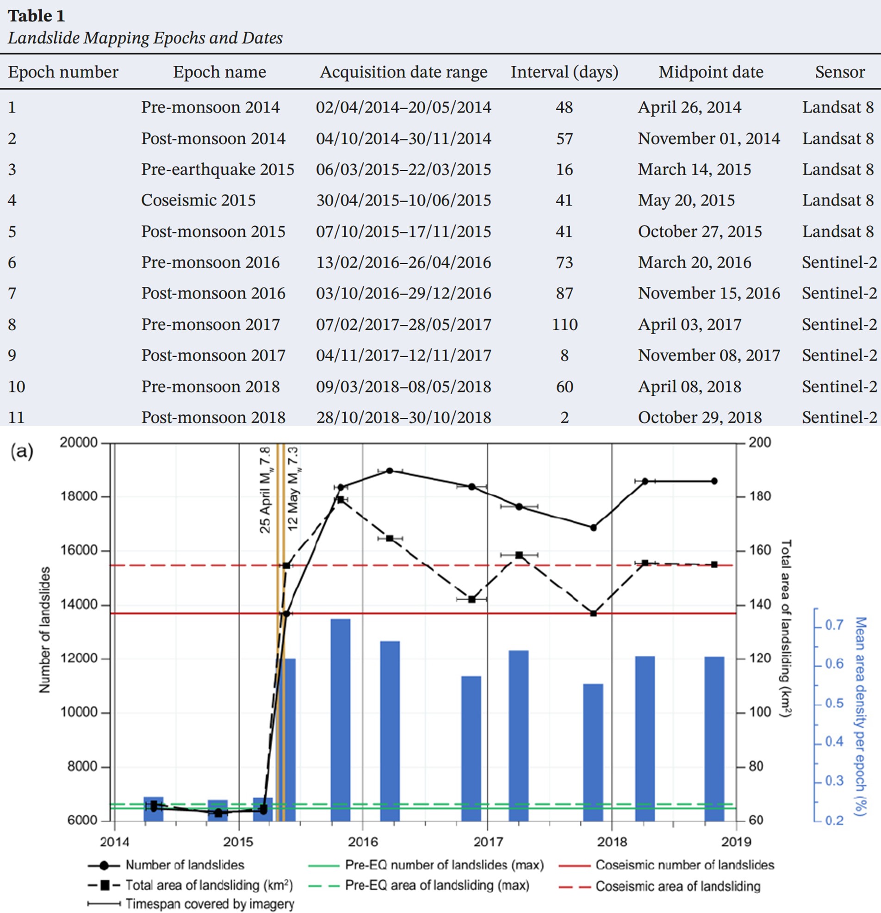This screenshot has width=881, height=913.
Task: Click the "Epoch number" column header
Action: click(x=63, y=72)
